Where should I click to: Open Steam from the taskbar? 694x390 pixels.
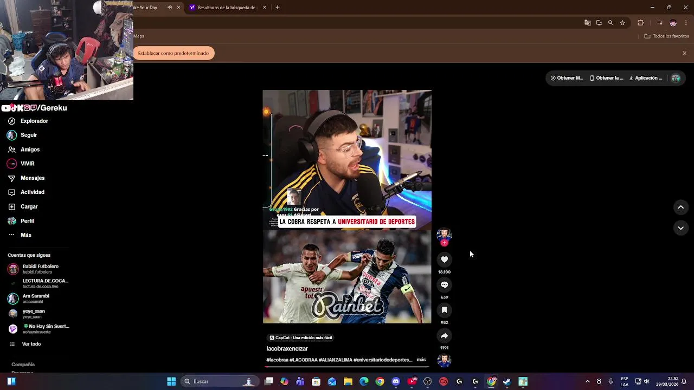tap(507, 381)
